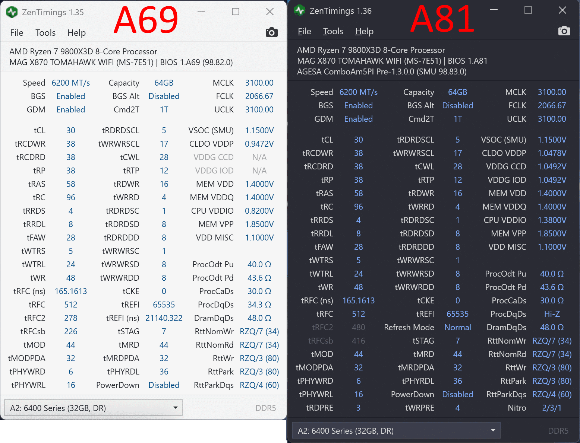Click the 6200 MT/s speed value in ZenTimings 1.36
This screenshot has width=580, height=443.
[359, 92]
